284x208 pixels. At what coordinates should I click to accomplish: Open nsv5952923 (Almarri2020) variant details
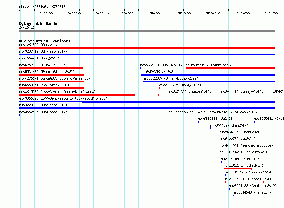pos(42,65)
